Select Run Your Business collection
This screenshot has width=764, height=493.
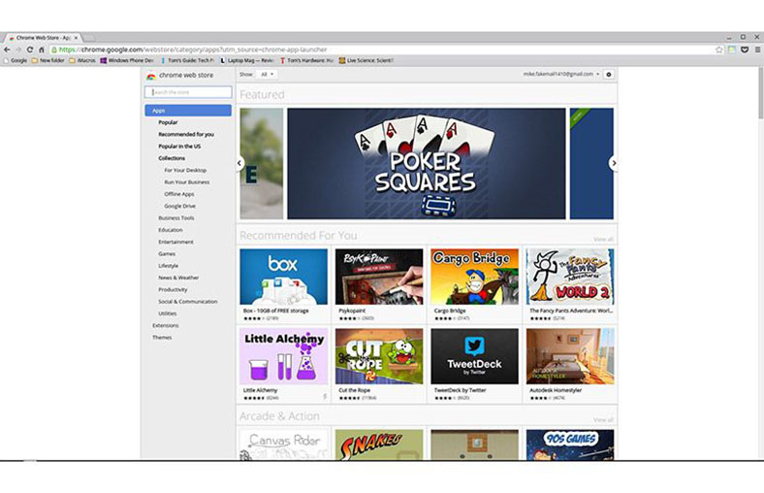(186, 181)
